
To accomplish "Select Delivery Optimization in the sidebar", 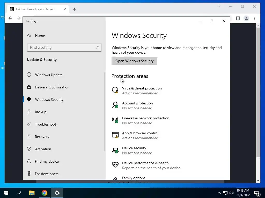I will click(x=64, y=87).
